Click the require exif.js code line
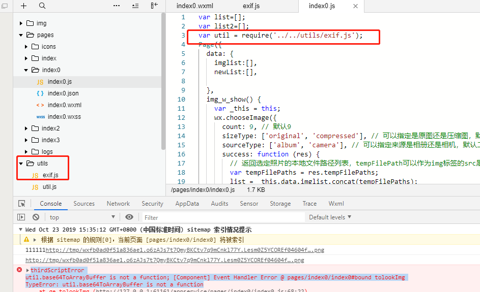The height and width of the screenshot is (292, 480). click(x=280, y=36)
